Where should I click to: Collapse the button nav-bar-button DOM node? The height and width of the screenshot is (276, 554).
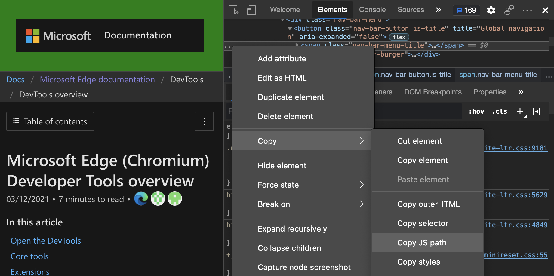290,29
